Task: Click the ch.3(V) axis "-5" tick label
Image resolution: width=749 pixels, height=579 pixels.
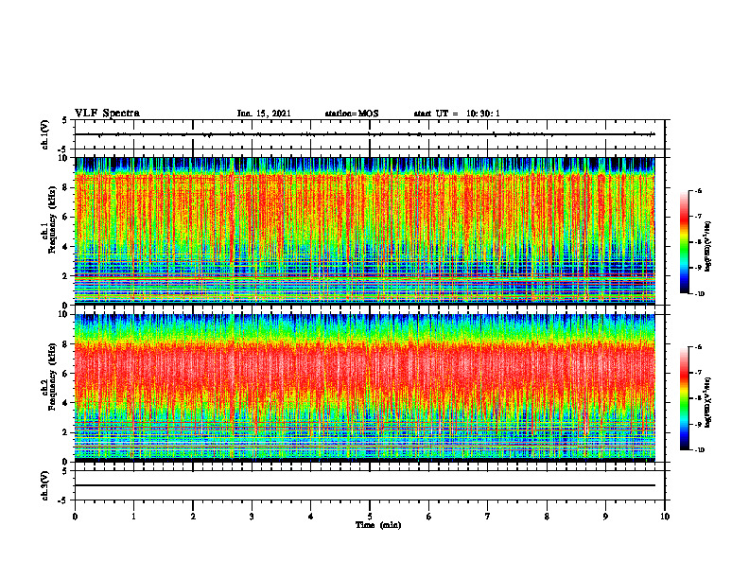Action: [64, 500]
